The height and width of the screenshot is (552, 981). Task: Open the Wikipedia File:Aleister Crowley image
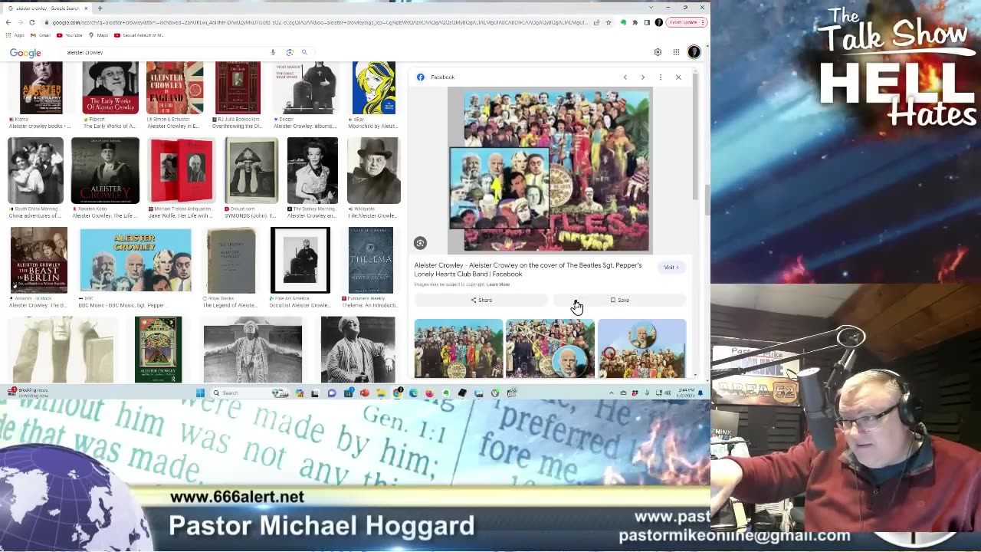pyautogui.click(x=373, y=170)
